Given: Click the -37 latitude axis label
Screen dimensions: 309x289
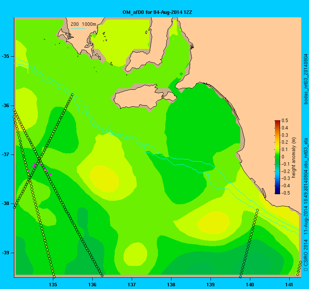Looking at the screenshot, I should pos(5,155).
